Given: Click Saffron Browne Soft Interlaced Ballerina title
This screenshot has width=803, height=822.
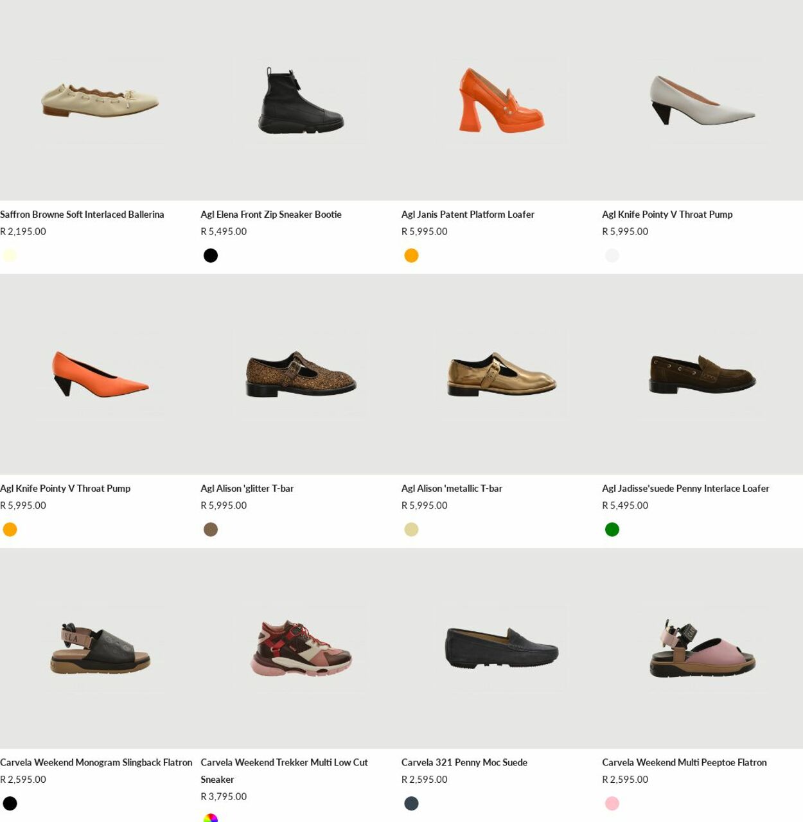Looking at the screenshot, I should coord(82,214).
